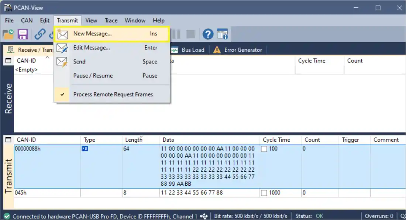Click the Receive panel window icon
The height and width of the screenshot is (220, 406).
coord(8,61)
